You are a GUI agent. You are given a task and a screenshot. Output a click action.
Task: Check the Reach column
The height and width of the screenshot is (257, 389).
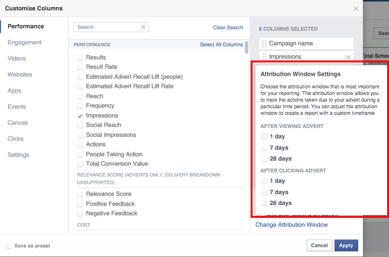click(x=80, y=96)
